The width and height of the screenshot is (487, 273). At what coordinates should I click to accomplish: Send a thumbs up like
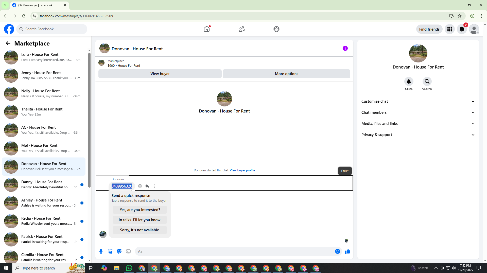pyautogui.click(x=347, y=251)
